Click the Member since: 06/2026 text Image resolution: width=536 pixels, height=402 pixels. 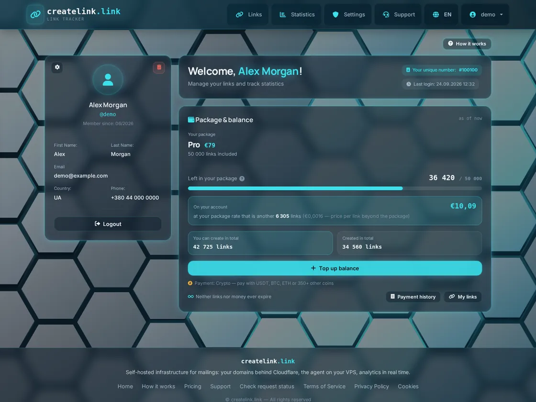108,123
